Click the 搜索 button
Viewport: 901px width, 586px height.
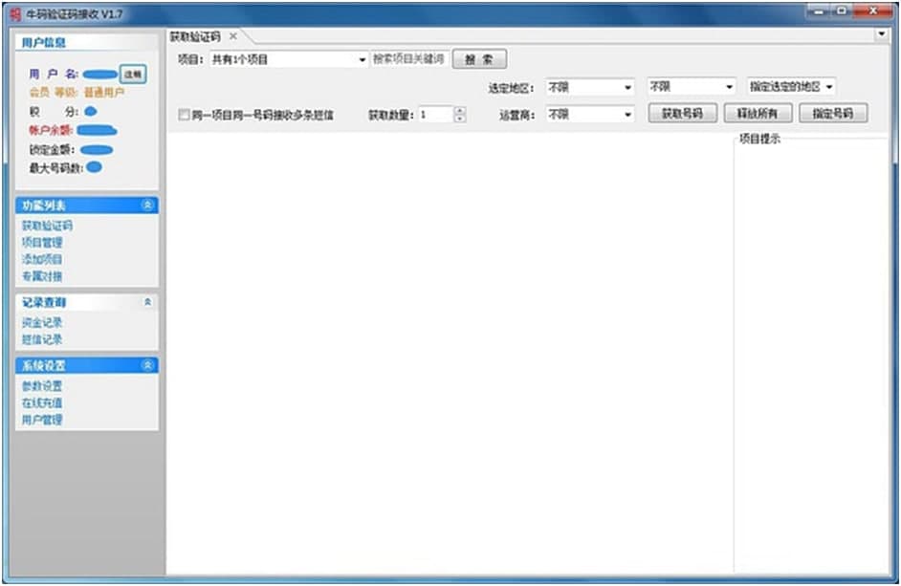[x=479, y=59]
